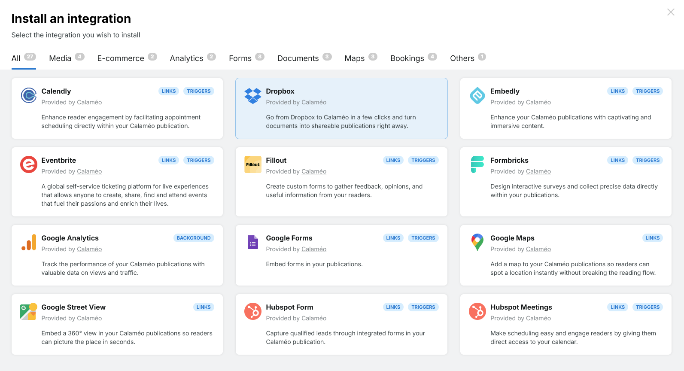
Task: Click the LINKS badge on Calendly card
Action: 169,91
